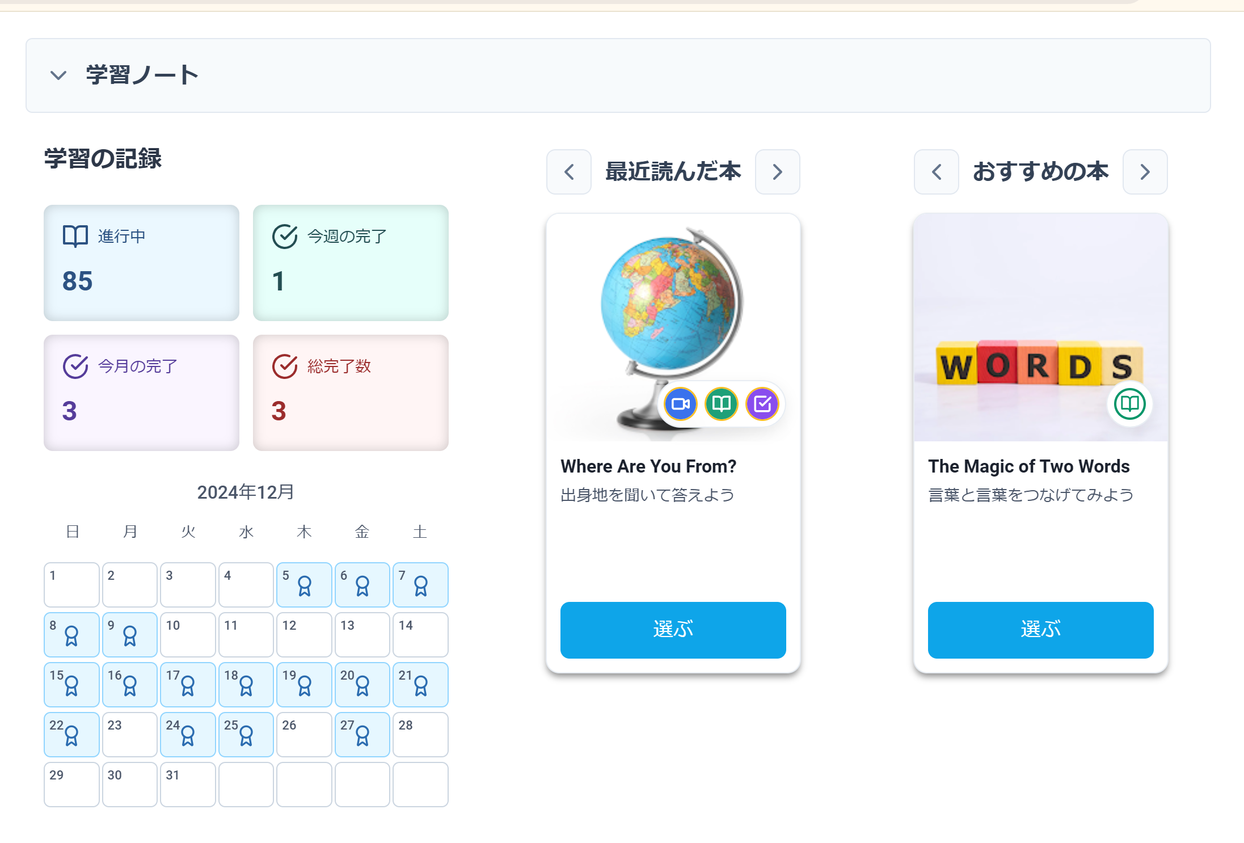Click the 今週の完了 count 1
1244x843 pixels.
(278, 281)
